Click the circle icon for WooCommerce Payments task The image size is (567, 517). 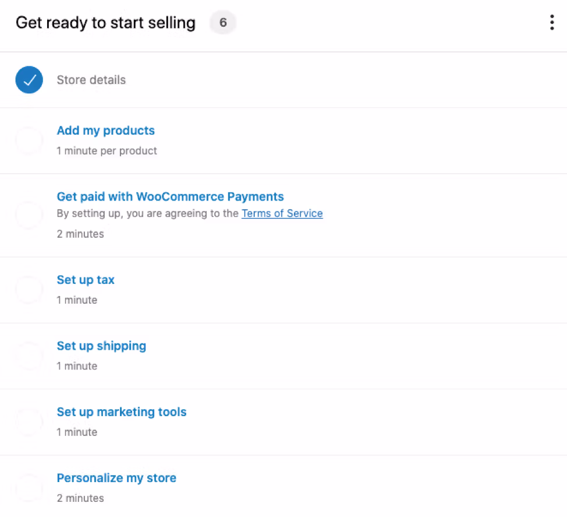click(29, 215)
